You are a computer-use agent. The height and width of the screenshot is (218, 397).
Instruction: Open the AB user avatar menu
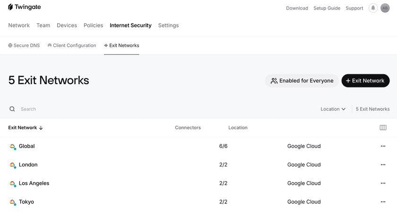point(385,8)
